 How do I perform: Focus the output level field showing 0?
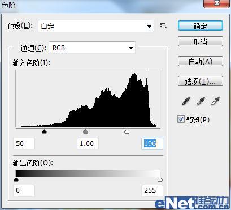click(24, 191)
